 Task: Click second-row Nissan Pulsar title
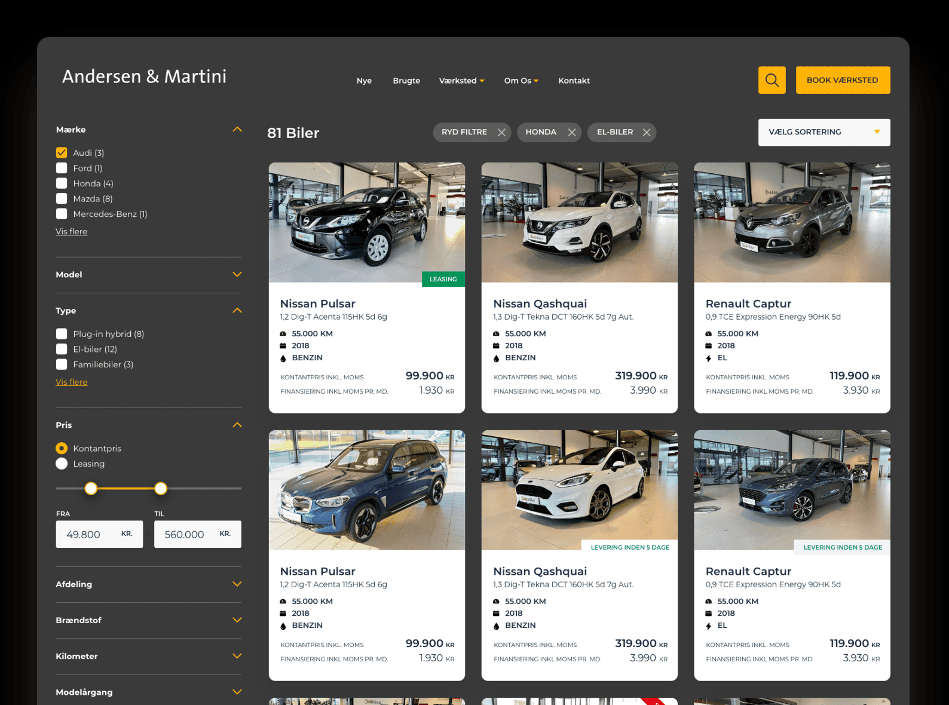coord(318,571)
